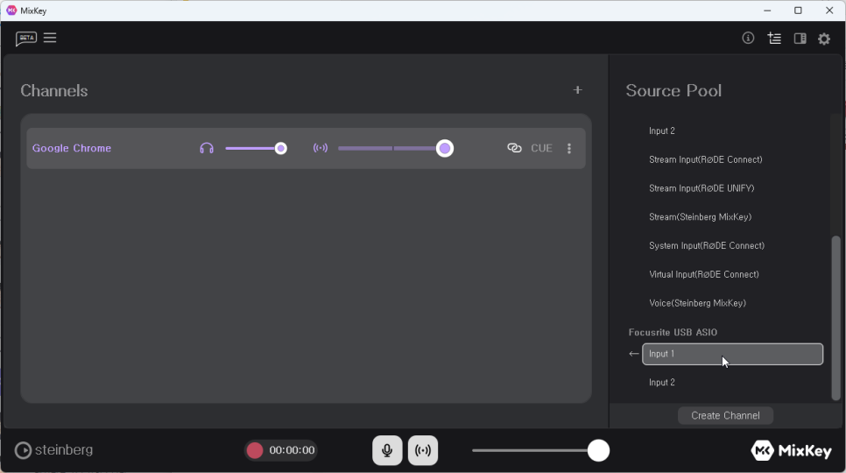
Task: Select Voice(Steinberg MixKey) source
Action: click(x=698, y=303)
